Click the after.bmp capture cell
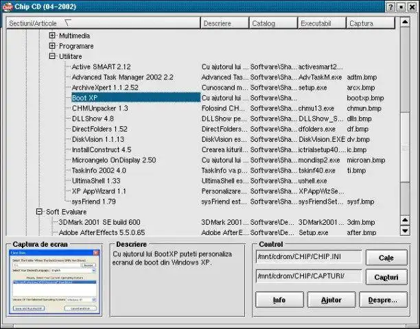420x329 pixels. point(362,232)
